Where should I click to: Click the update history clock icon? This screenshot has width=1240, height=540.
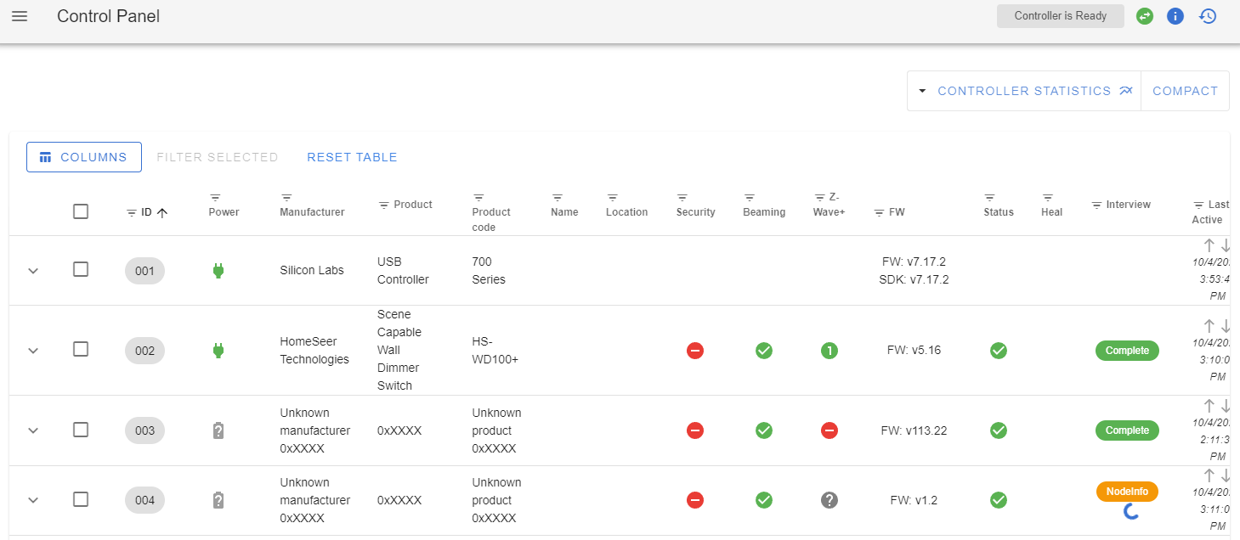(1207, 15)
